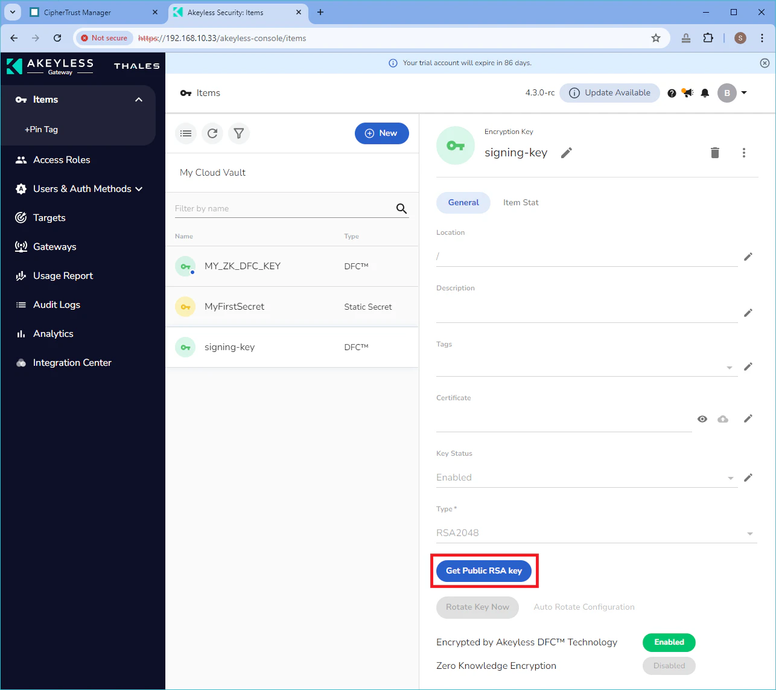This screenshot has height=690, width=776.
Task: Reload the browser page
Action: click(57, 38)
